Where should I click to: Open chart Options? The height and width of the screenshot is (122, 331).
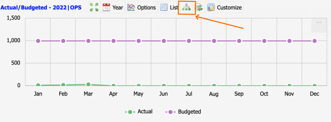click(142, 8)
